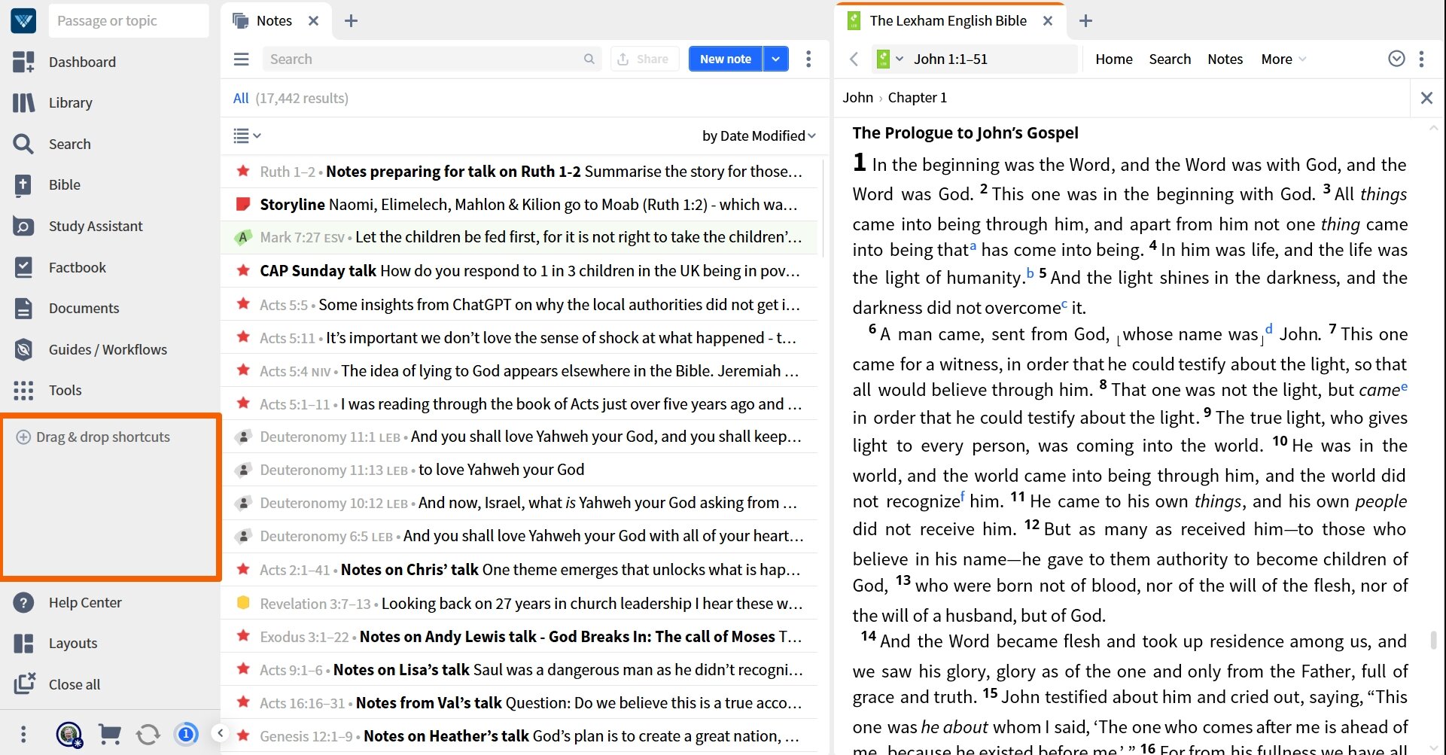Expand the More menu in Bible toolbar

[x=1283, y=59]
